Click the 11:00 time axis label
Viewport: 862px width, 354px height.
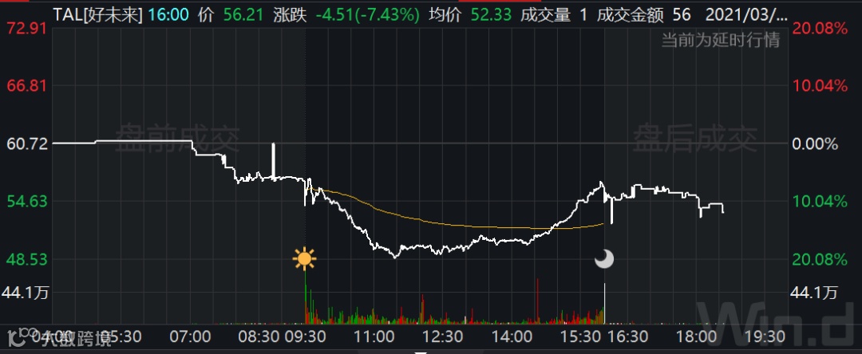pyautogui.click(x=375, y=336)
